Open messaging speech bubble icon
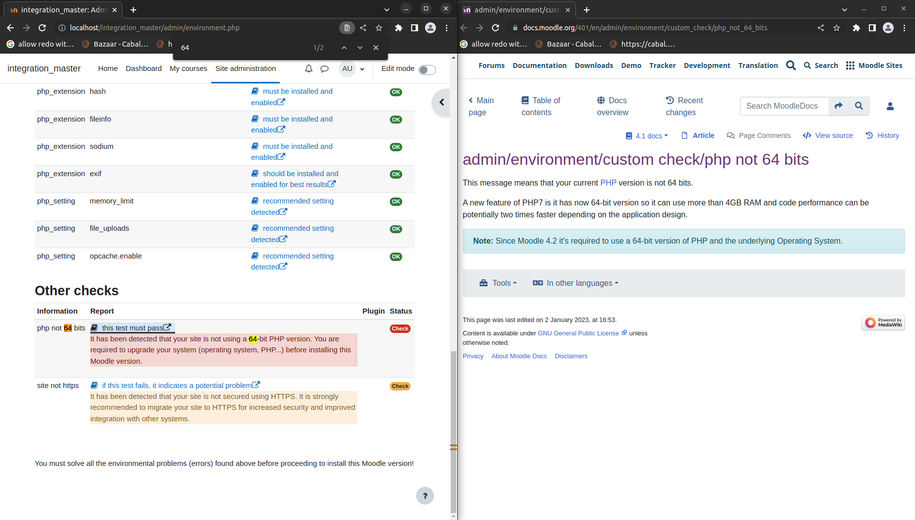This screenshot has width=915, height=520. click(x=324, y=69)
